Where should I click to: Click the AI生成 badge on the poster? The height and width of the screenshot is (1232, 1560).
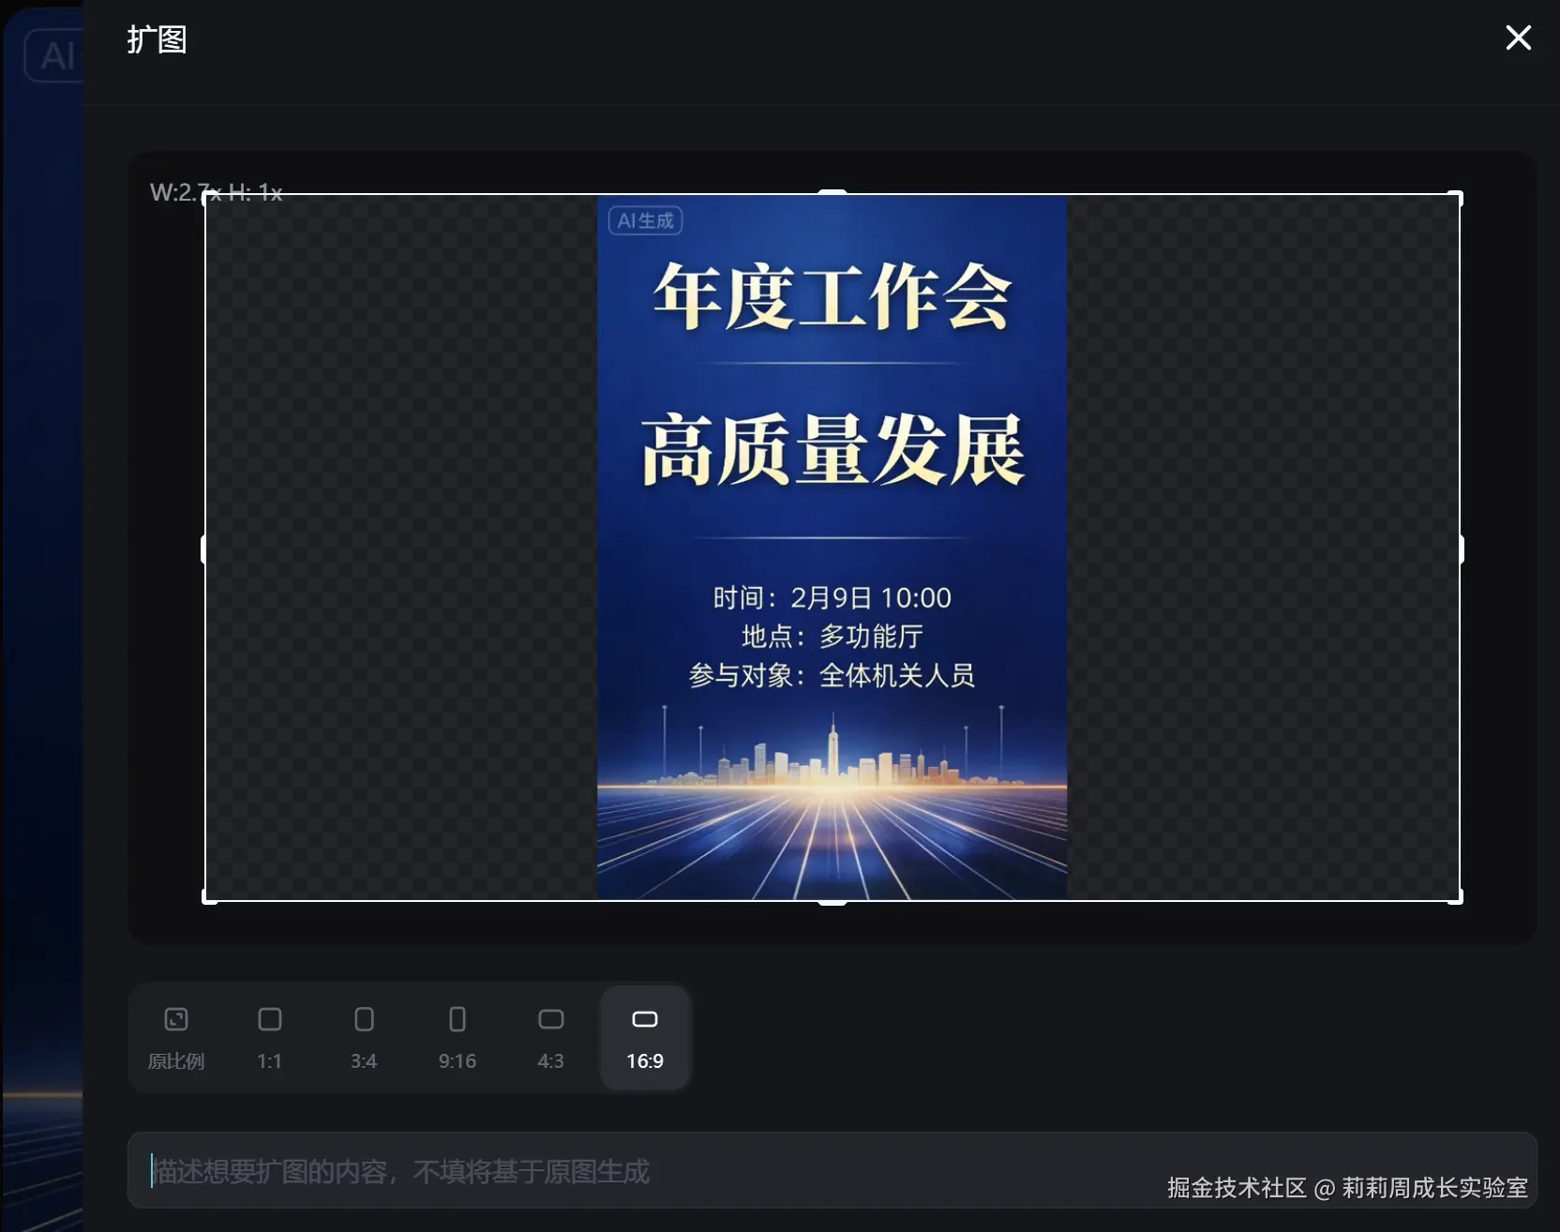click(645, 220)
